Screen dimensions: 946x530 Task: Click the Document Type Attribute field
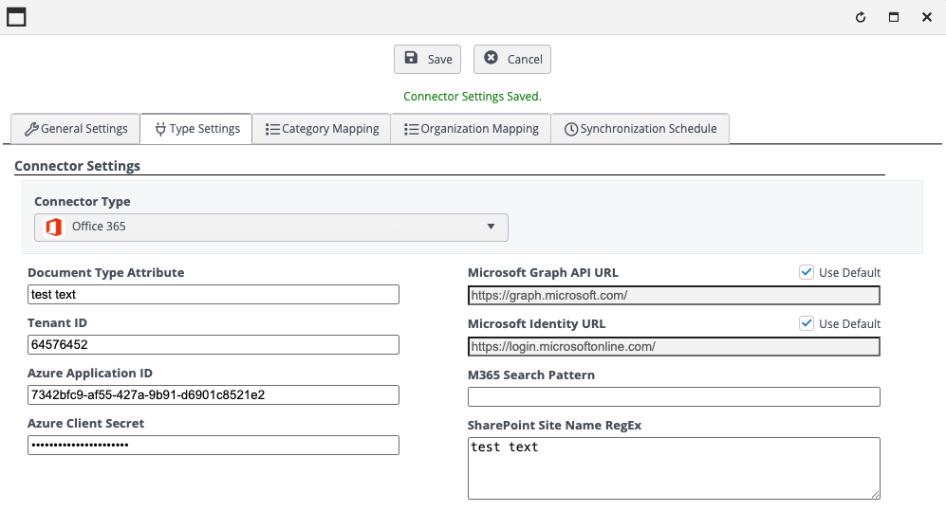pos(213,294)
